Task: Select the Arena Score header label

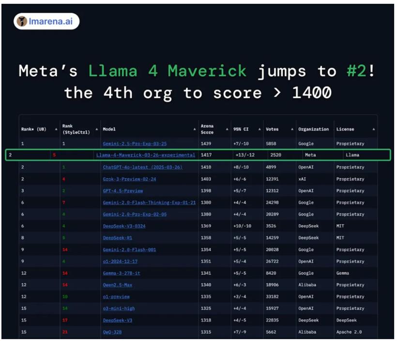Action: [207, 129]
